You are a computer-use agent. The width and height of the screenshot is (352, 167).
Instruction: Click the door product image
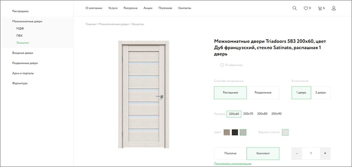pos(144,94)
